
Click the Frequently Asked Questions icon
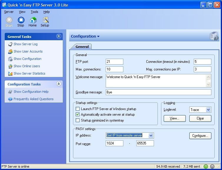point(10,99)
